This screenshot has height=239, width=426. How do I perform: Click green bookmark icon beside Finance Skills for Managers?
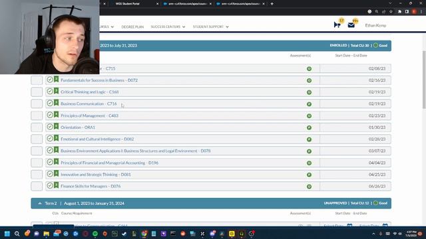pos(56,185)
